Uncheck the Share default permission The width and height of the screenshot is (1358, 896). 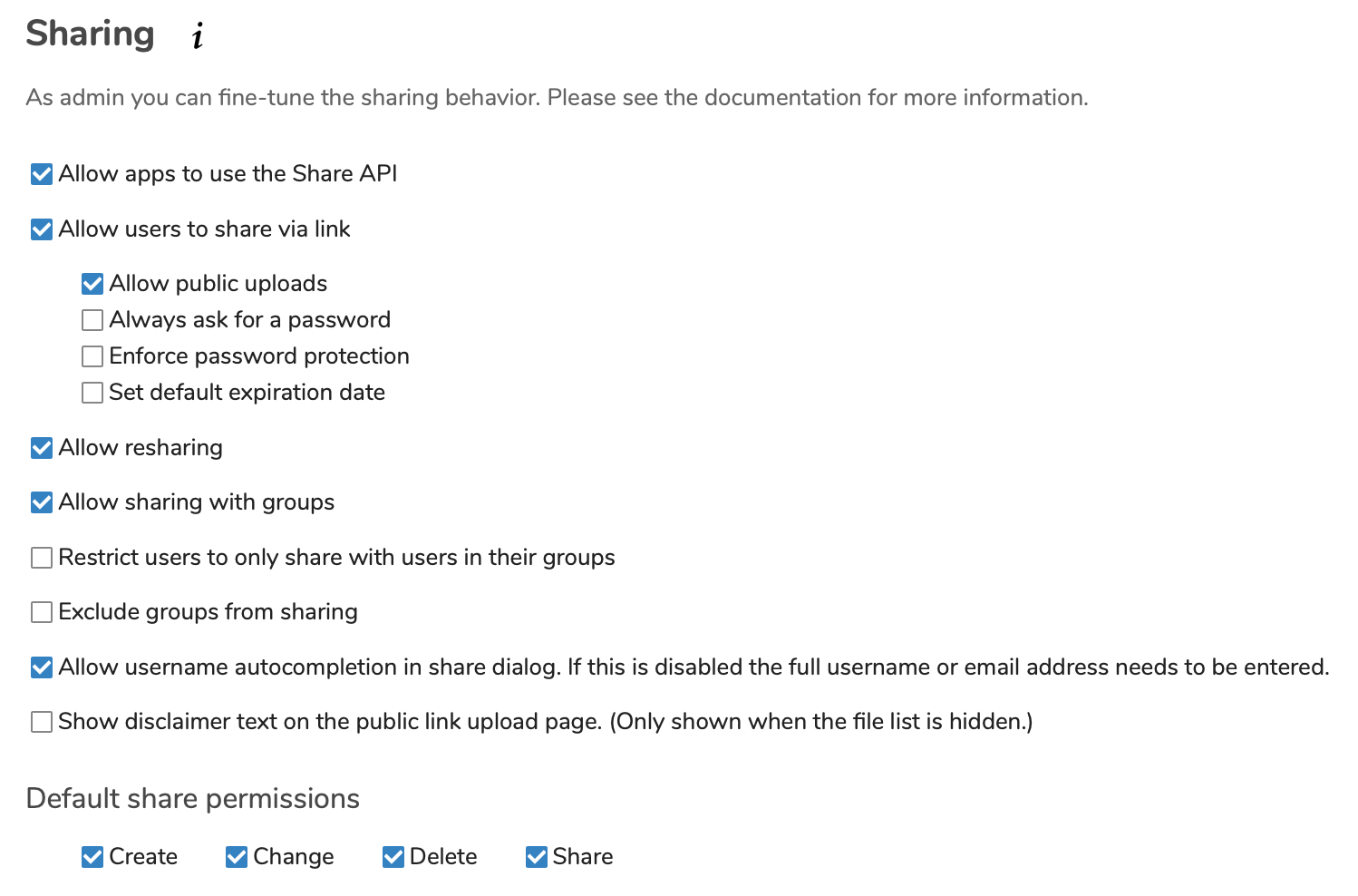pyautogui.click(x=537, y=857)
